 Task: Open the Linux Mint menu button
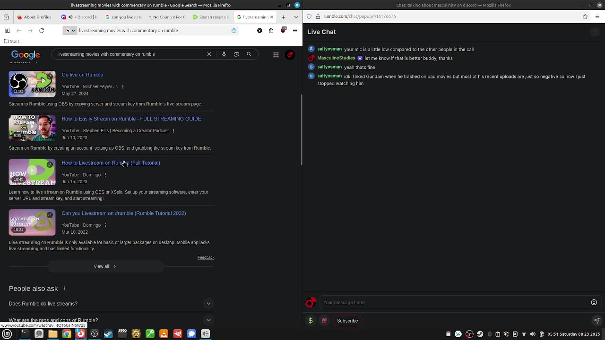click(x=7, y=334)
